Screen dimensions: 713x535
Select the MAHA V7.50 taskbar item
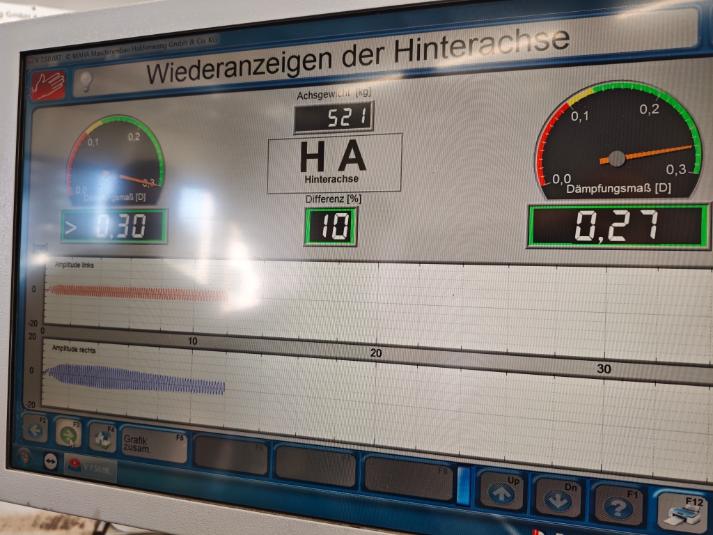coord(91,467)
